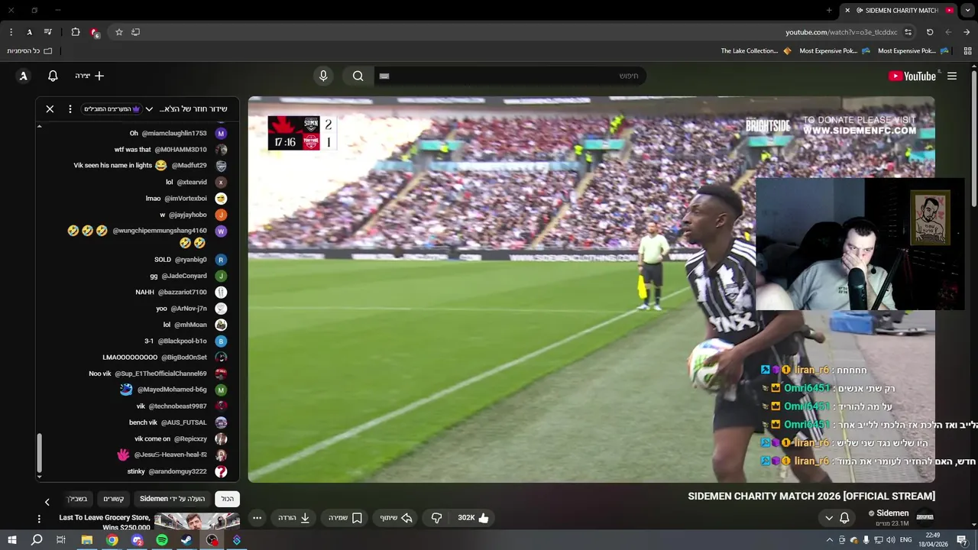Open YouTube notifications bell in header

click(53, 76)
